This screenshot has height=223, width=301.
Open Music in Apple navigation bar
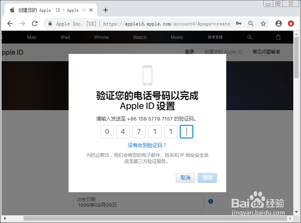tap(177, 37)
